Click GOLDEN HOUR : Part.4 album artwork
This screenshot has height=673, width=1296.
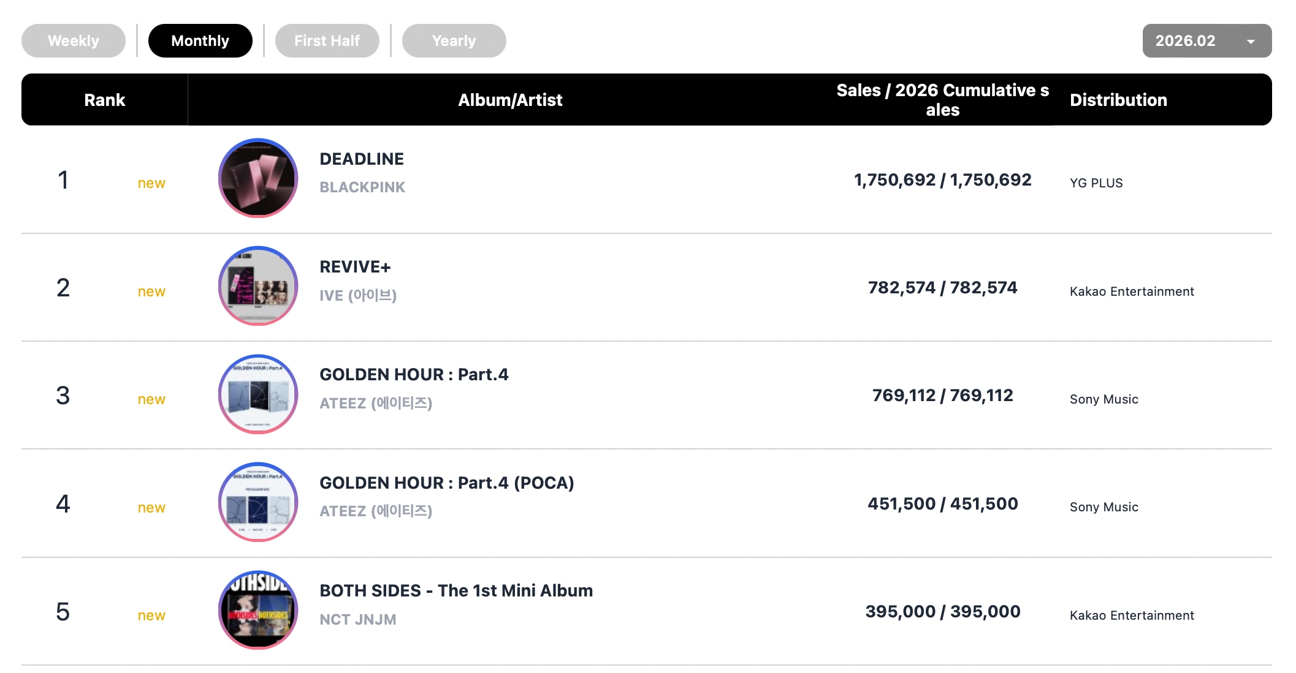point(258,394)
